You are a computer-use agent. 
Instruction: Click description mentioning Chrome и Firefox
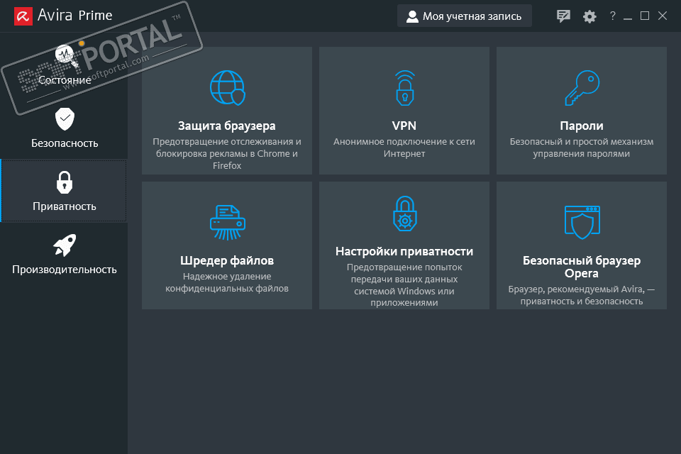click(x=227, y=153)
